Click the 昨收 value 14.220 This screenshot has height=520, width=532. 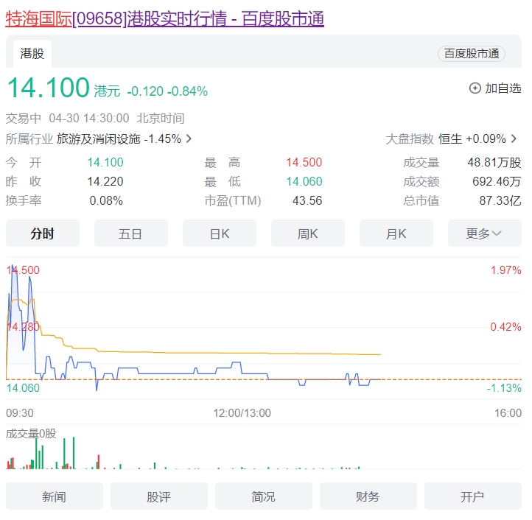pyautogui.click(x=105, y=181)
